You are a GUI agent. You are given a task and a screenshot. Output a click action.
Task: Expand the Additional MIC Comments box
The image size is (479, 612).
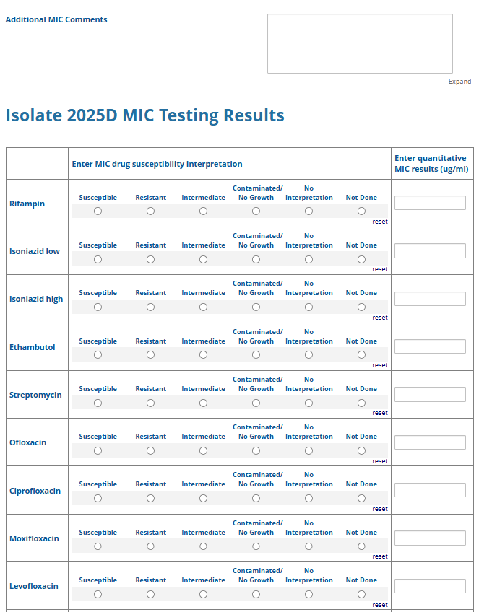(x=459, y=82)
